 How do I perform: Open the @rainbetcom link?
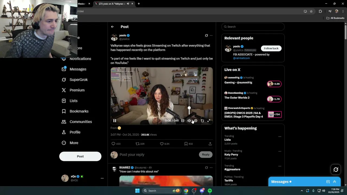(x=241, y=58)
